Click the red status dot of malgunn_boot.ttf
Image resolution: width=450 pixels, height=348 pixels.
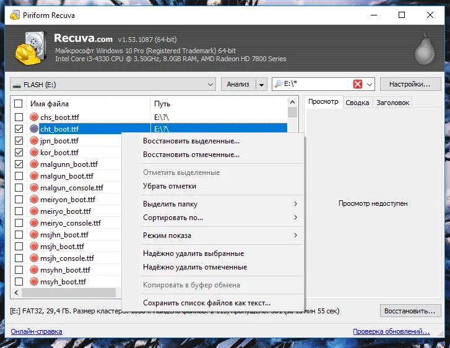click(x=34, y=164)
